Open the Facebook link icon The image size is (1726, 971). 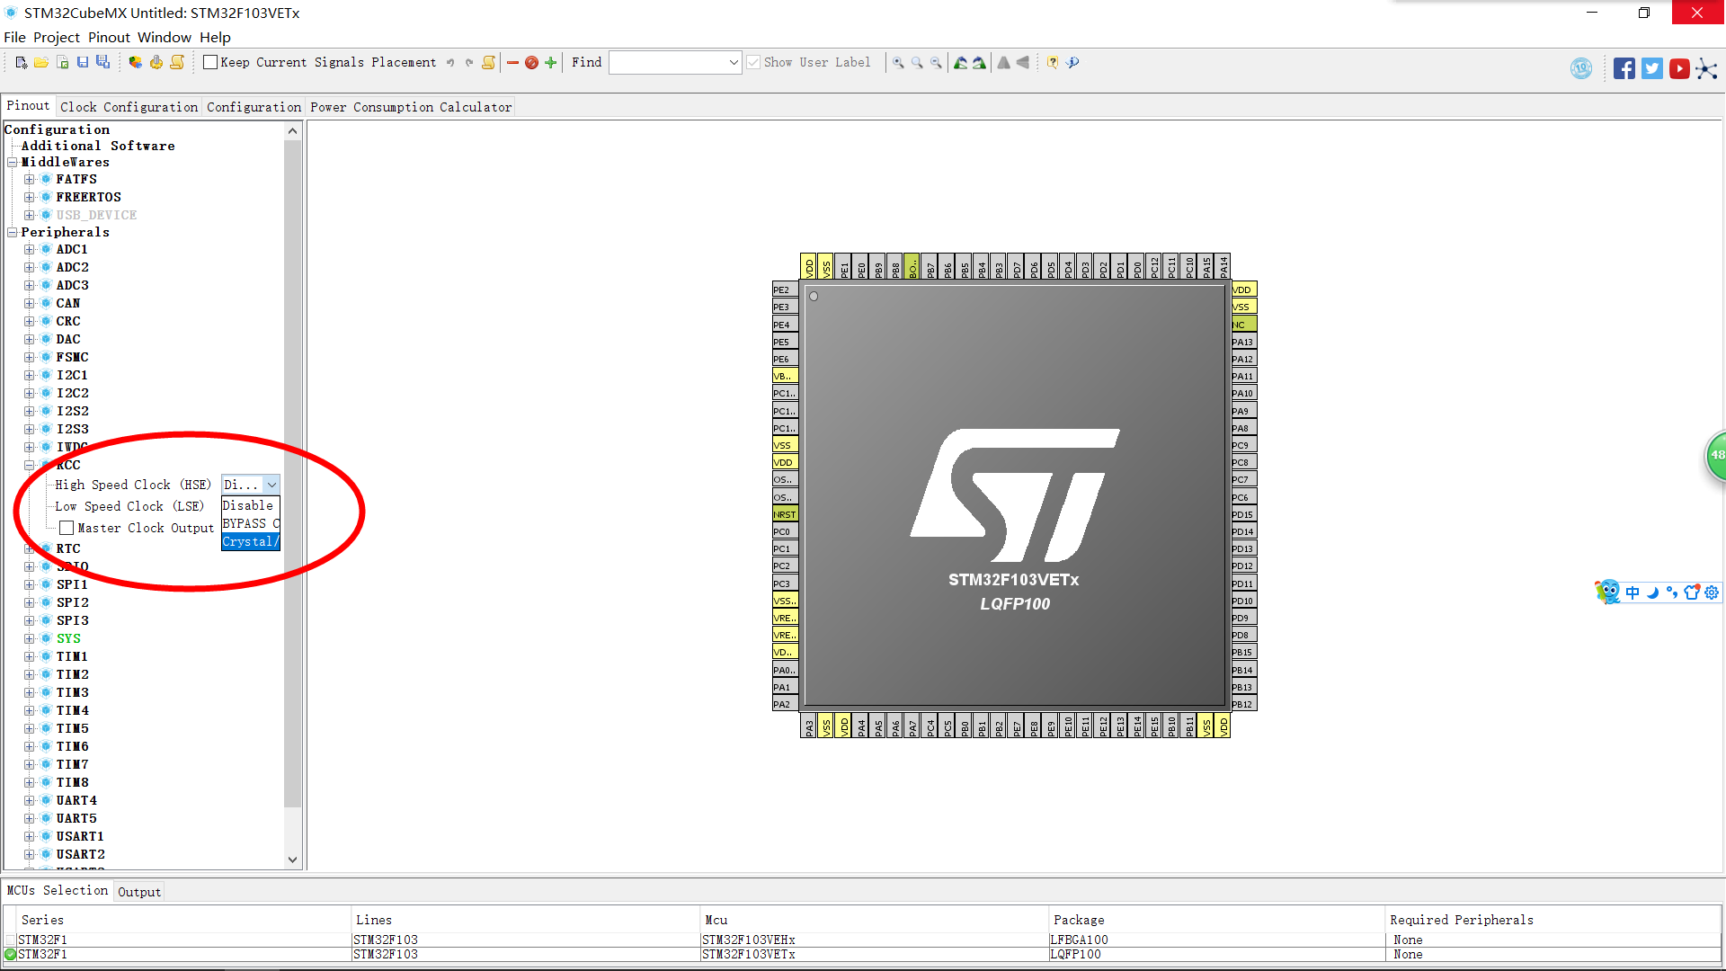[1624, 68]
